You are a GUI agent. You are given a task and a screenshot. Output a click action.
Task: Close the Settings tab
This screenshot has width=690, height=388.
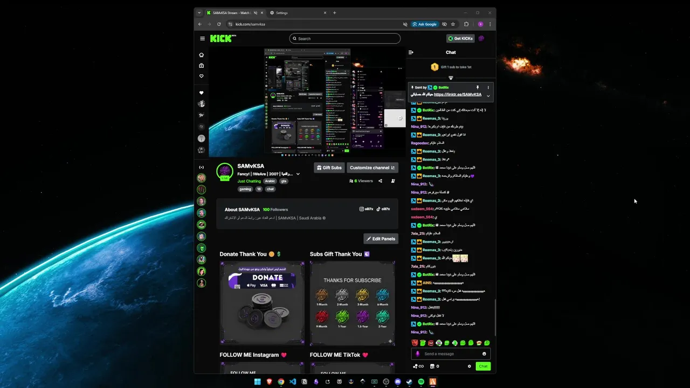[325, 13]
